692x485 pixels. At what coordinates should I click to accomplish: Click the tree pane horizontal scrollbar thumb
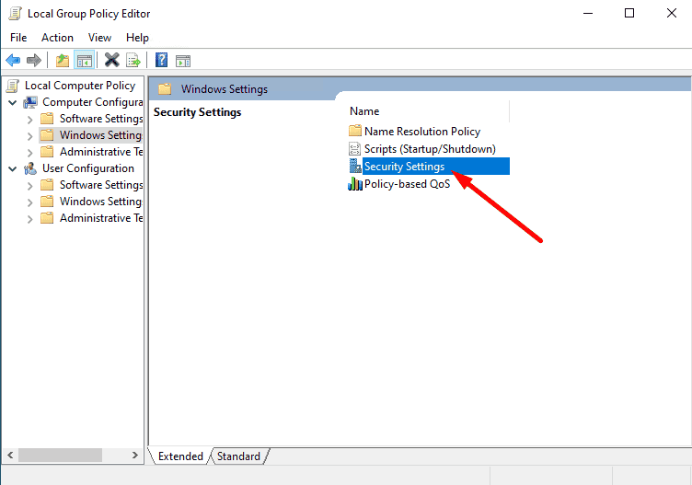(61, 455)
